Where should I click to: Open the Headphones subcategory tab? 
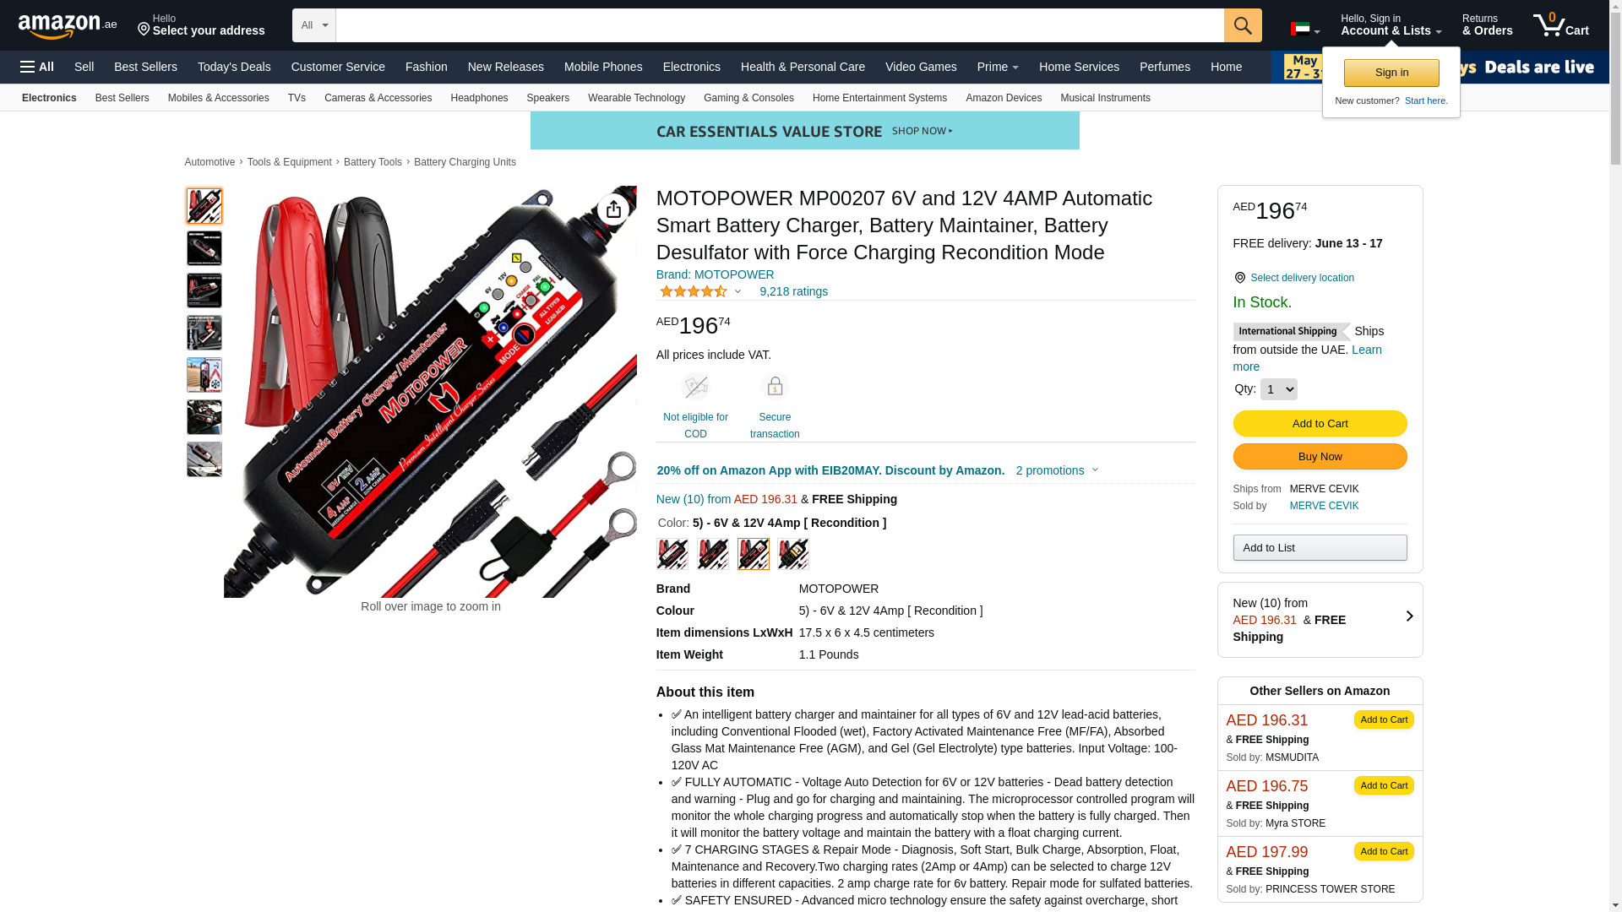click(x=479, y=98)
